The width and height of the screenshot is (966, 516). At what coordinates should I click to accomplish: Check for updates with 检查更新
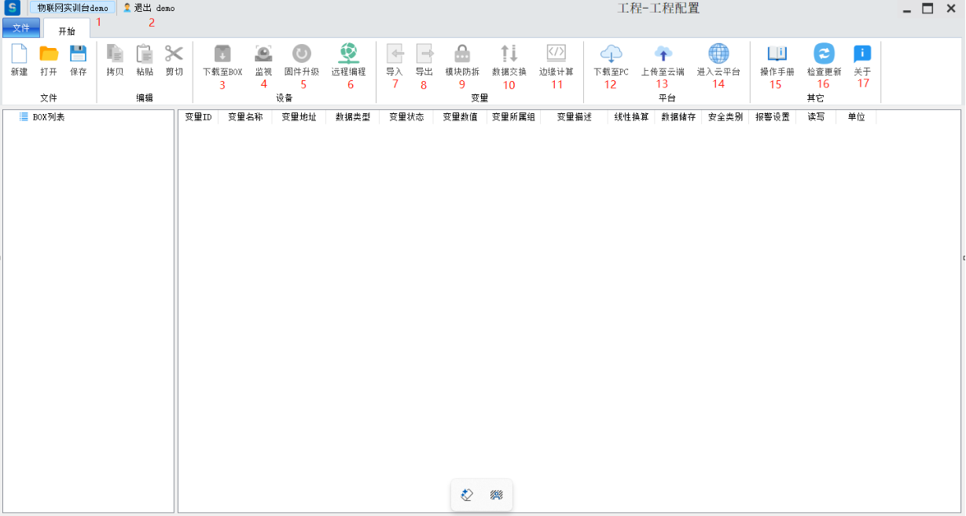824,54
